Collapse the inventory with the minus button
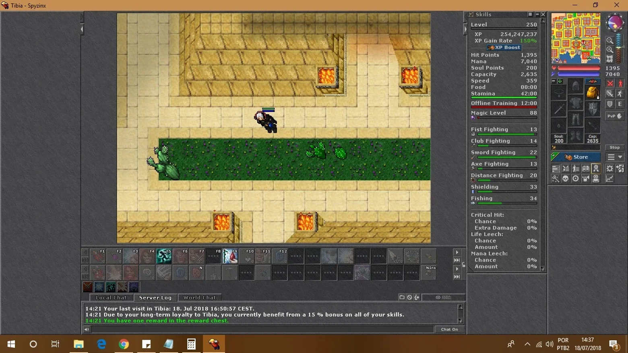628x353 pixels. tap(554, 81)
